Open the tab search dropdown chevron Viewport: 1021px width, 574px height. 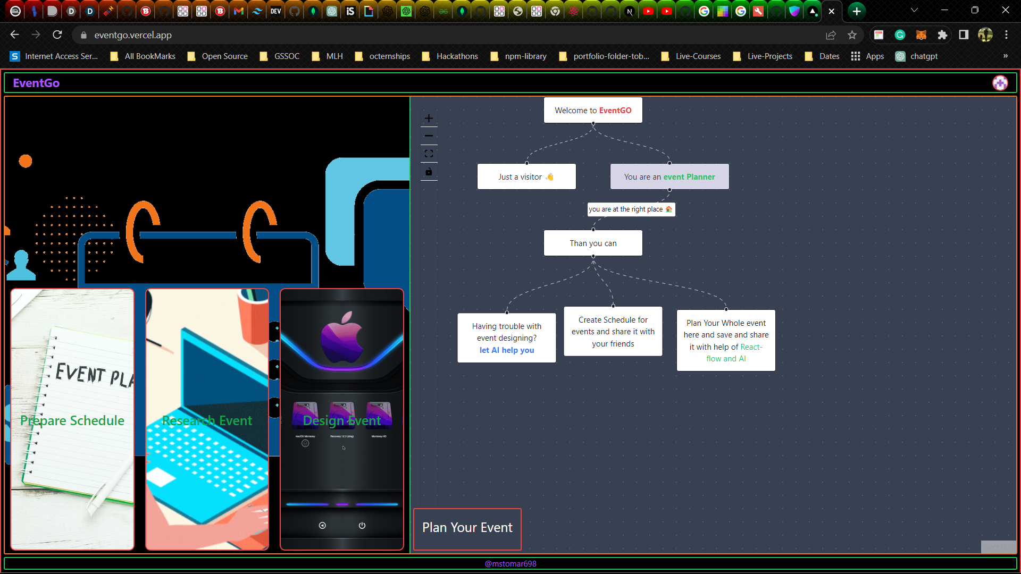pos(914,10)
